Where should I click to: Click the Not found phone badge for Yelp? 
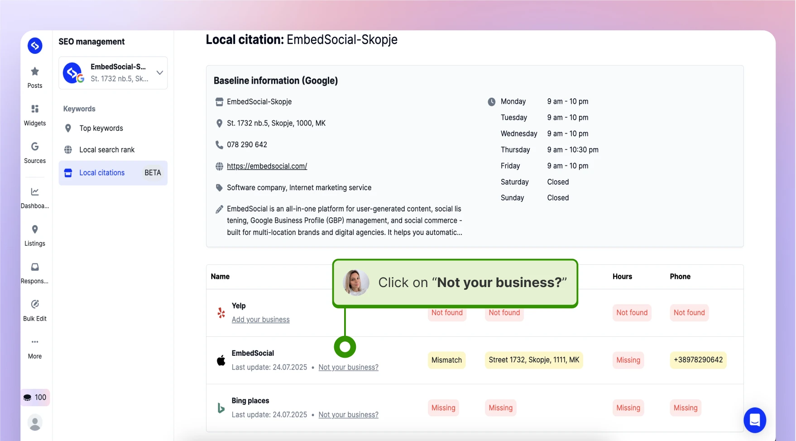pyautogui.click(x=689, y=313)
